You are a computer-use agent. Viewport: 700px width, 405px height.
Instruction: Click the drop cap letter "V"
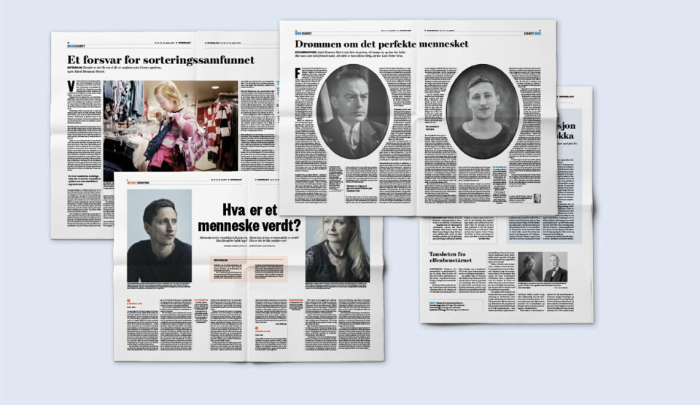tap(71, 86)
